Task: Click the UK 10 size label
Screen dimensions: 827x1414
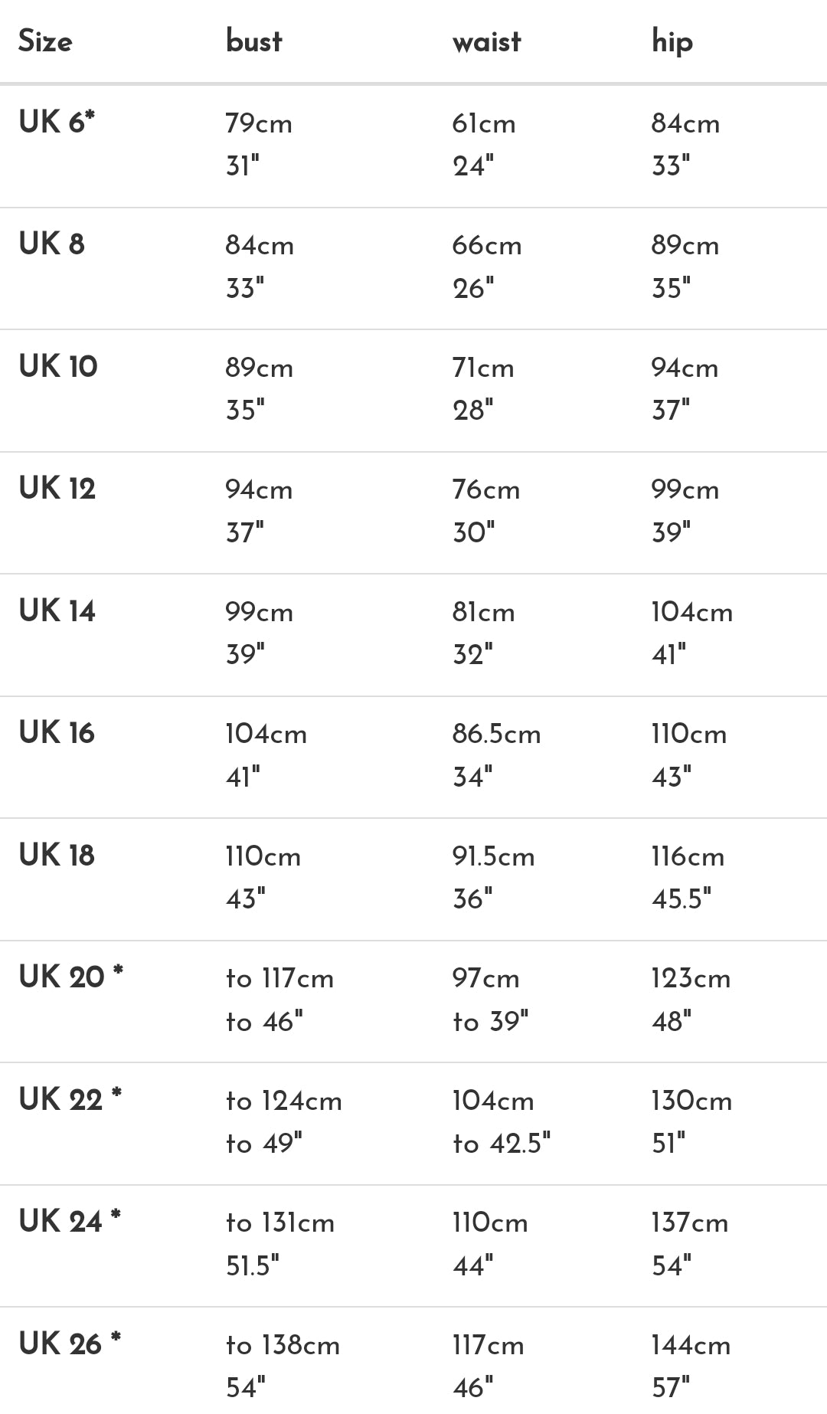Action: tap(58, 367)
